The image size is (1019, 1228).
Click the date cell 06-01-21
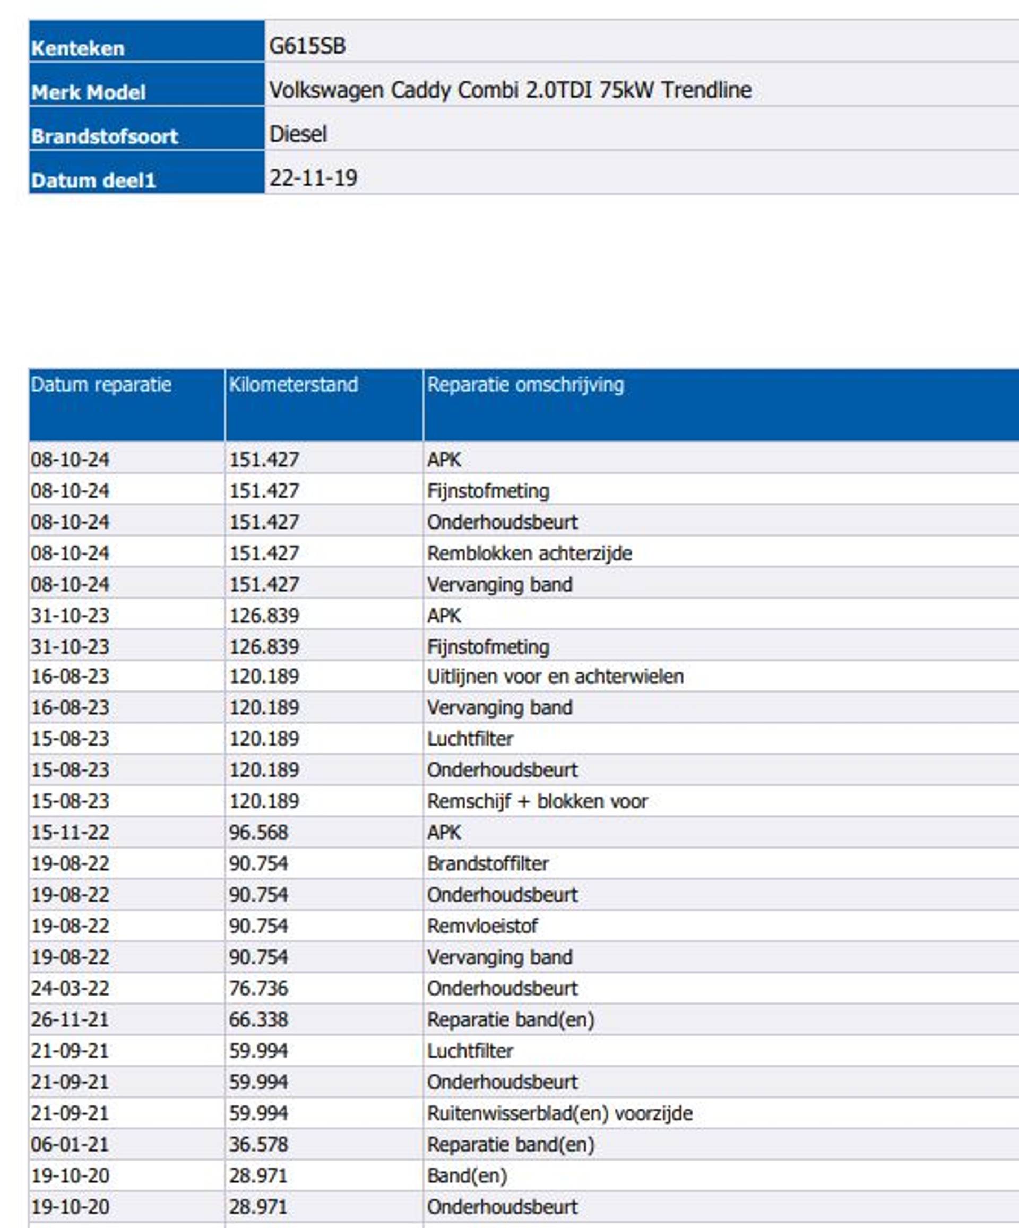[x=70, y=1144]
